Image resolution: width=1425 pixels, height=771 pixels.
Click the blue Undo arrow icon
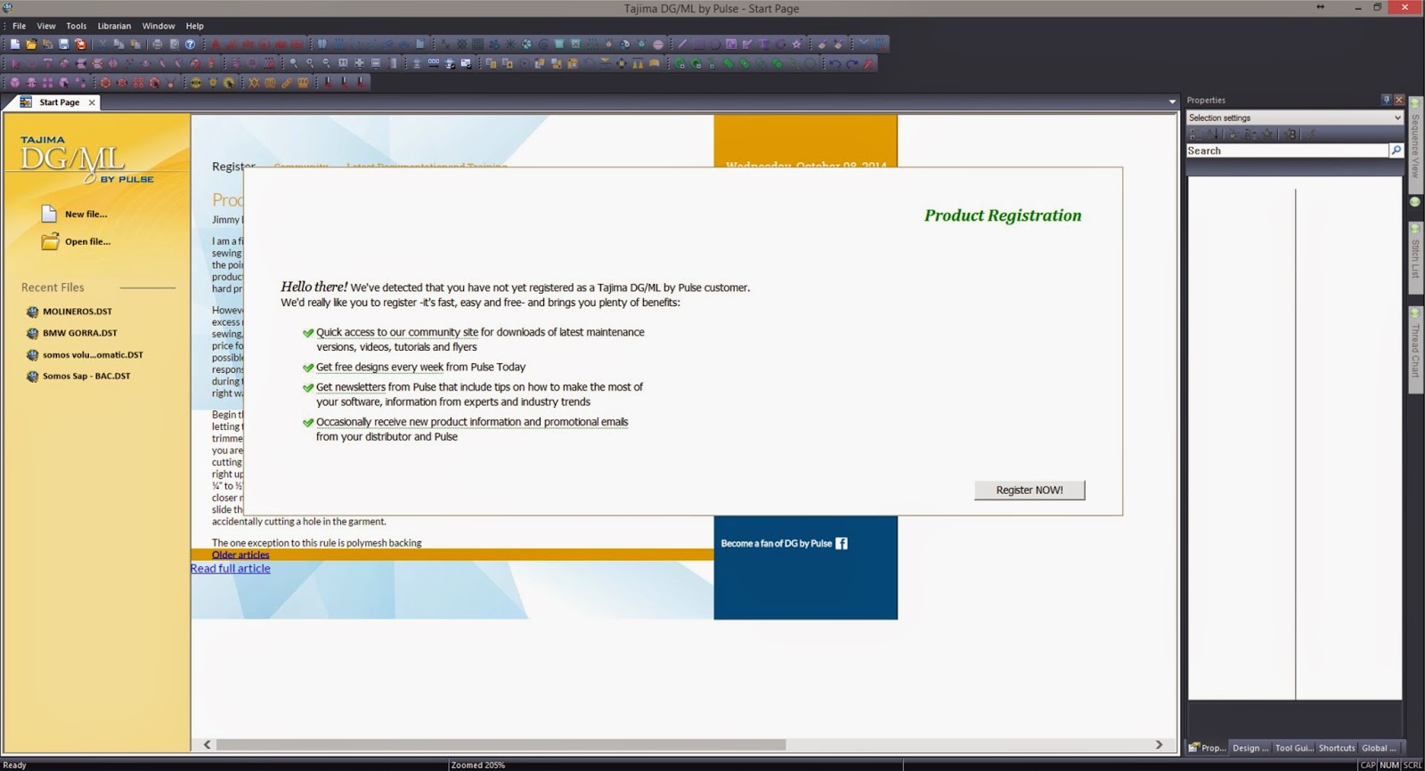pyautogui.click(x=835, y=63)
